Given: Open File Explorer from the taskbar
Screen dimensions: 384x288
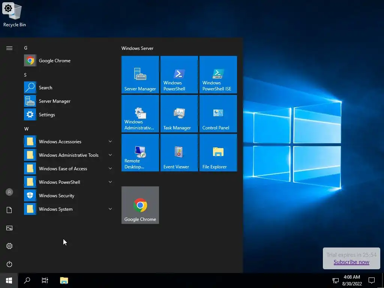Looking at the screenshot, I should coord(64,280).
